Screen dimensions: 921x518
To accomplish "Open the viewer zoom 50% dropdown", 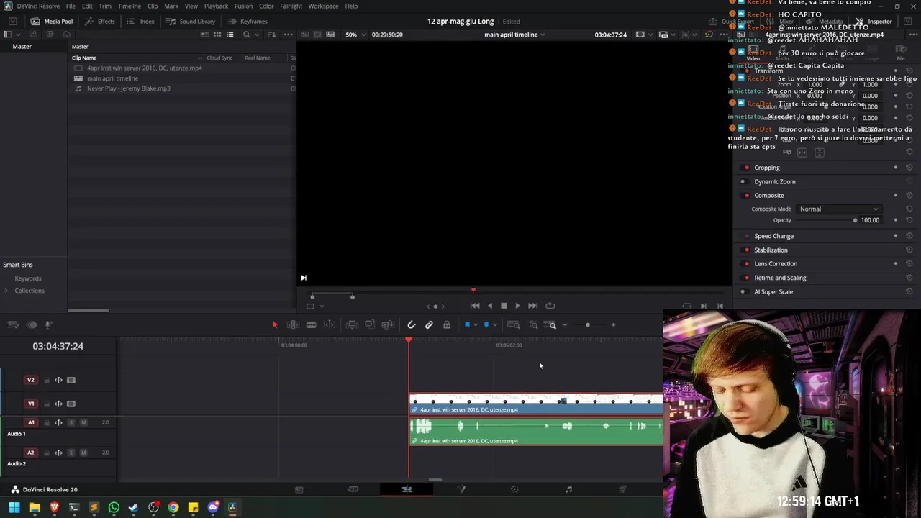I will coord(355,35).
